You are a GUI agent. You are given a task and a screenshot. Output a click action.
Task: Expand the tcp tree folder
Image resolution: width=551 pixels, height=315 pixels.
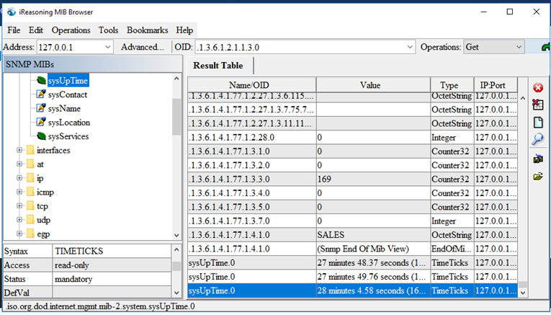[19, 206]
